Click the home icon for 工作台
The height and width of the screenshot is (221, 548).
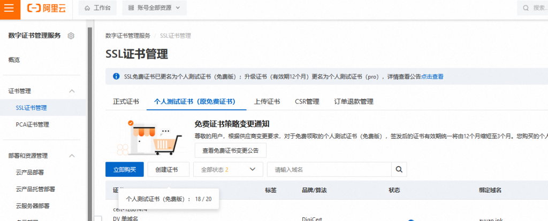click(x=88, y=9)
